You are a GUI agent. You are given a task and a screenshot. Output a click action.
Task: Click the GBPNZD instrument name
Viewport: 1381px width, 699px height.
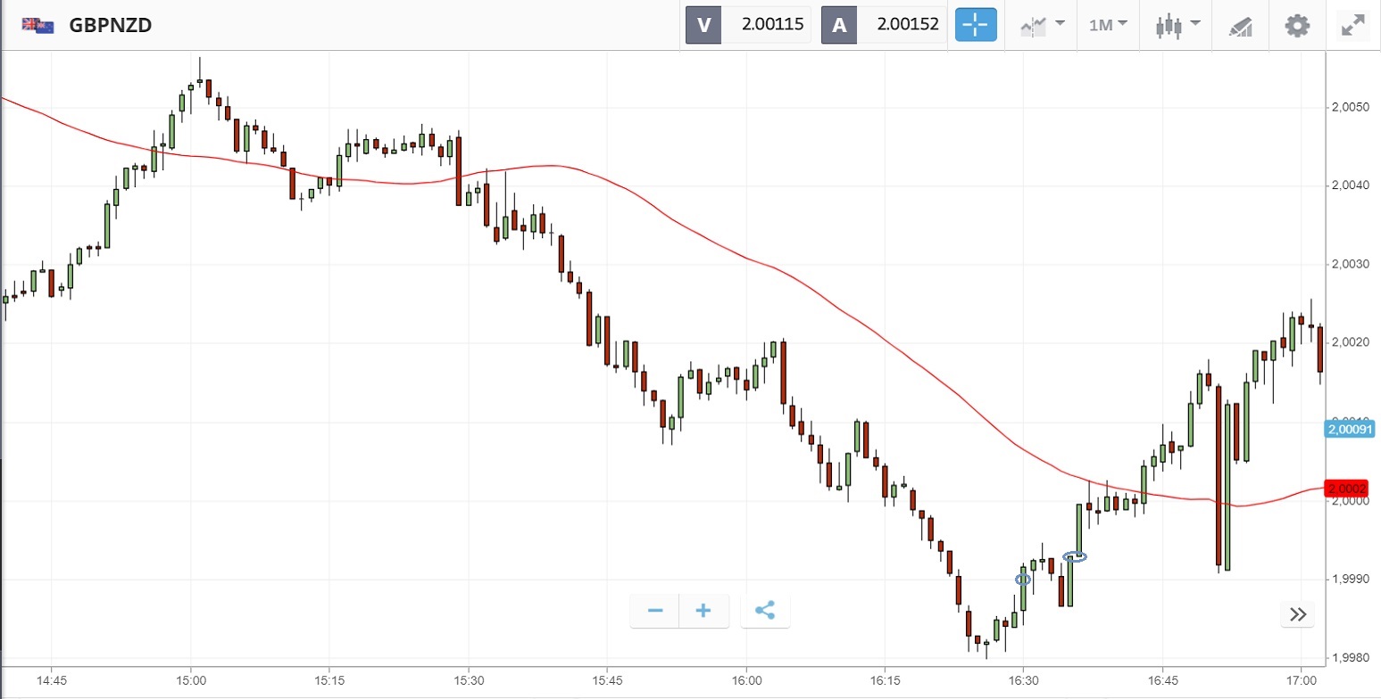coord(111,25)
